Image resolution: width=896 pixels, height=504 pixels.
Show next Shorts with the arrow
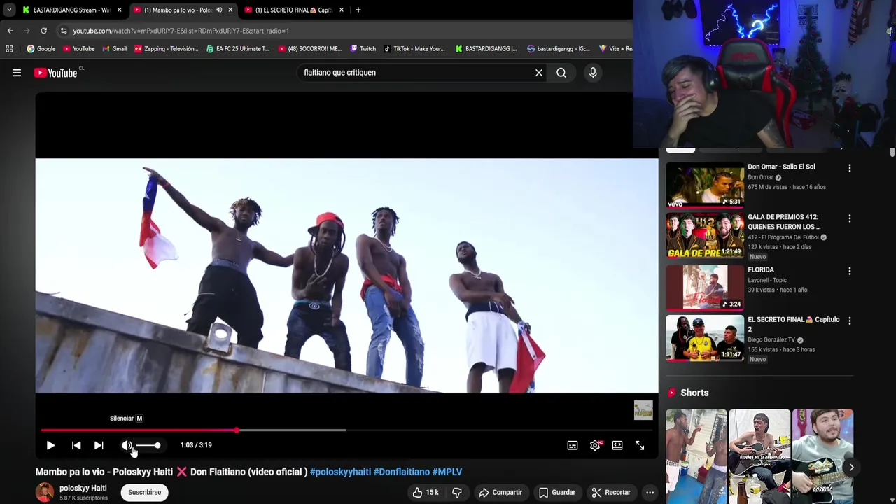(851, 467)
